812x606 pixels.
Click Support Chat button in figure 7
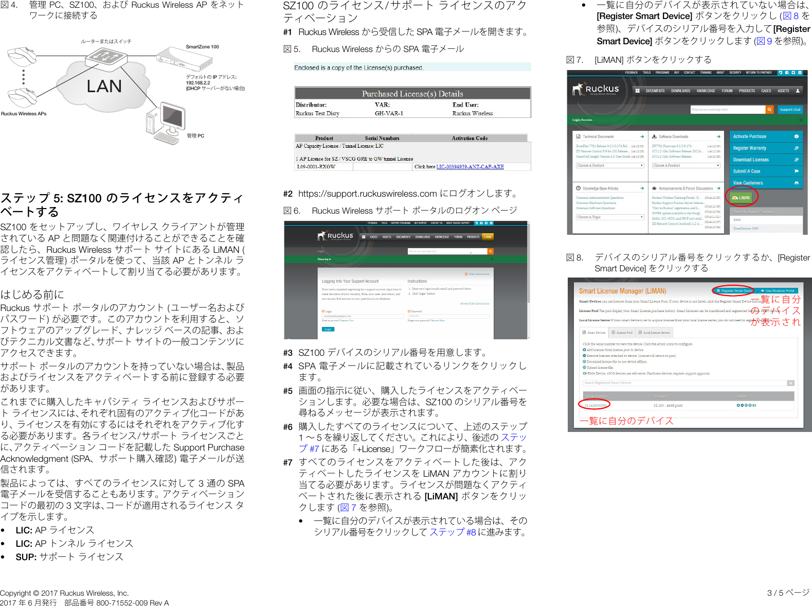coord(790,109)
